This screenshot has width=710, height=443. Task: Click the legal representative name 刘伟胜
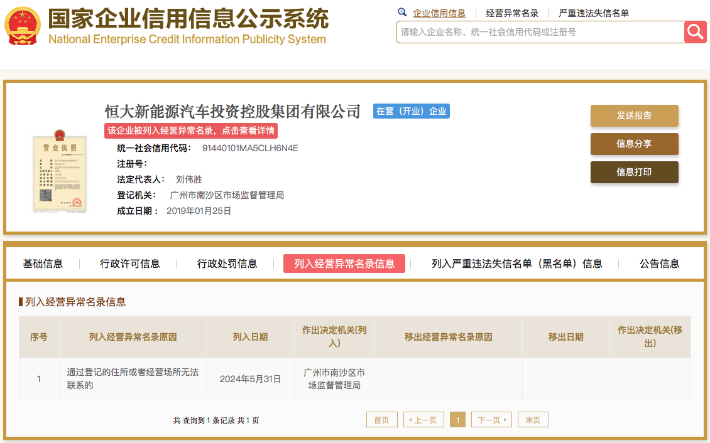coord(189,179)
